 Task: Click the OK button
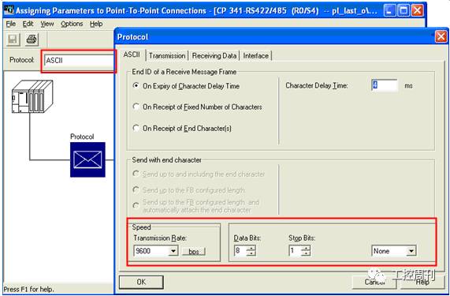pos(141,282)
